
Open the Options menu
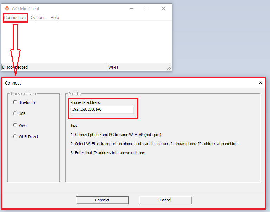38,18
